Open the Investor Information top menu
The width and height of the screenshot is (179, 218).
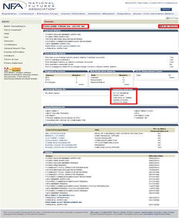click(73, 14)
